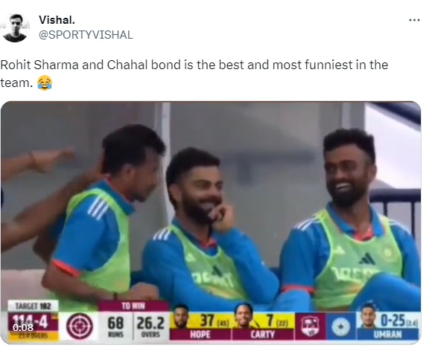The width and height of the screenshot is (432, 348).
Task: Click the HOPE name label in scoreboard
Action: [x=200, y=335]
